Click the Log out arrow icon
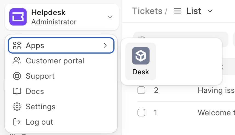Viewport: 235px width, 135px height. coord(17,122)
